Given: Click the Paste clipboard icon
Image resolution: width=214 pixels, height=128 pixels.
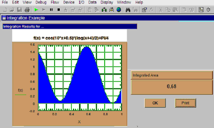Looking at the screenshot, I should pos(175,10).
